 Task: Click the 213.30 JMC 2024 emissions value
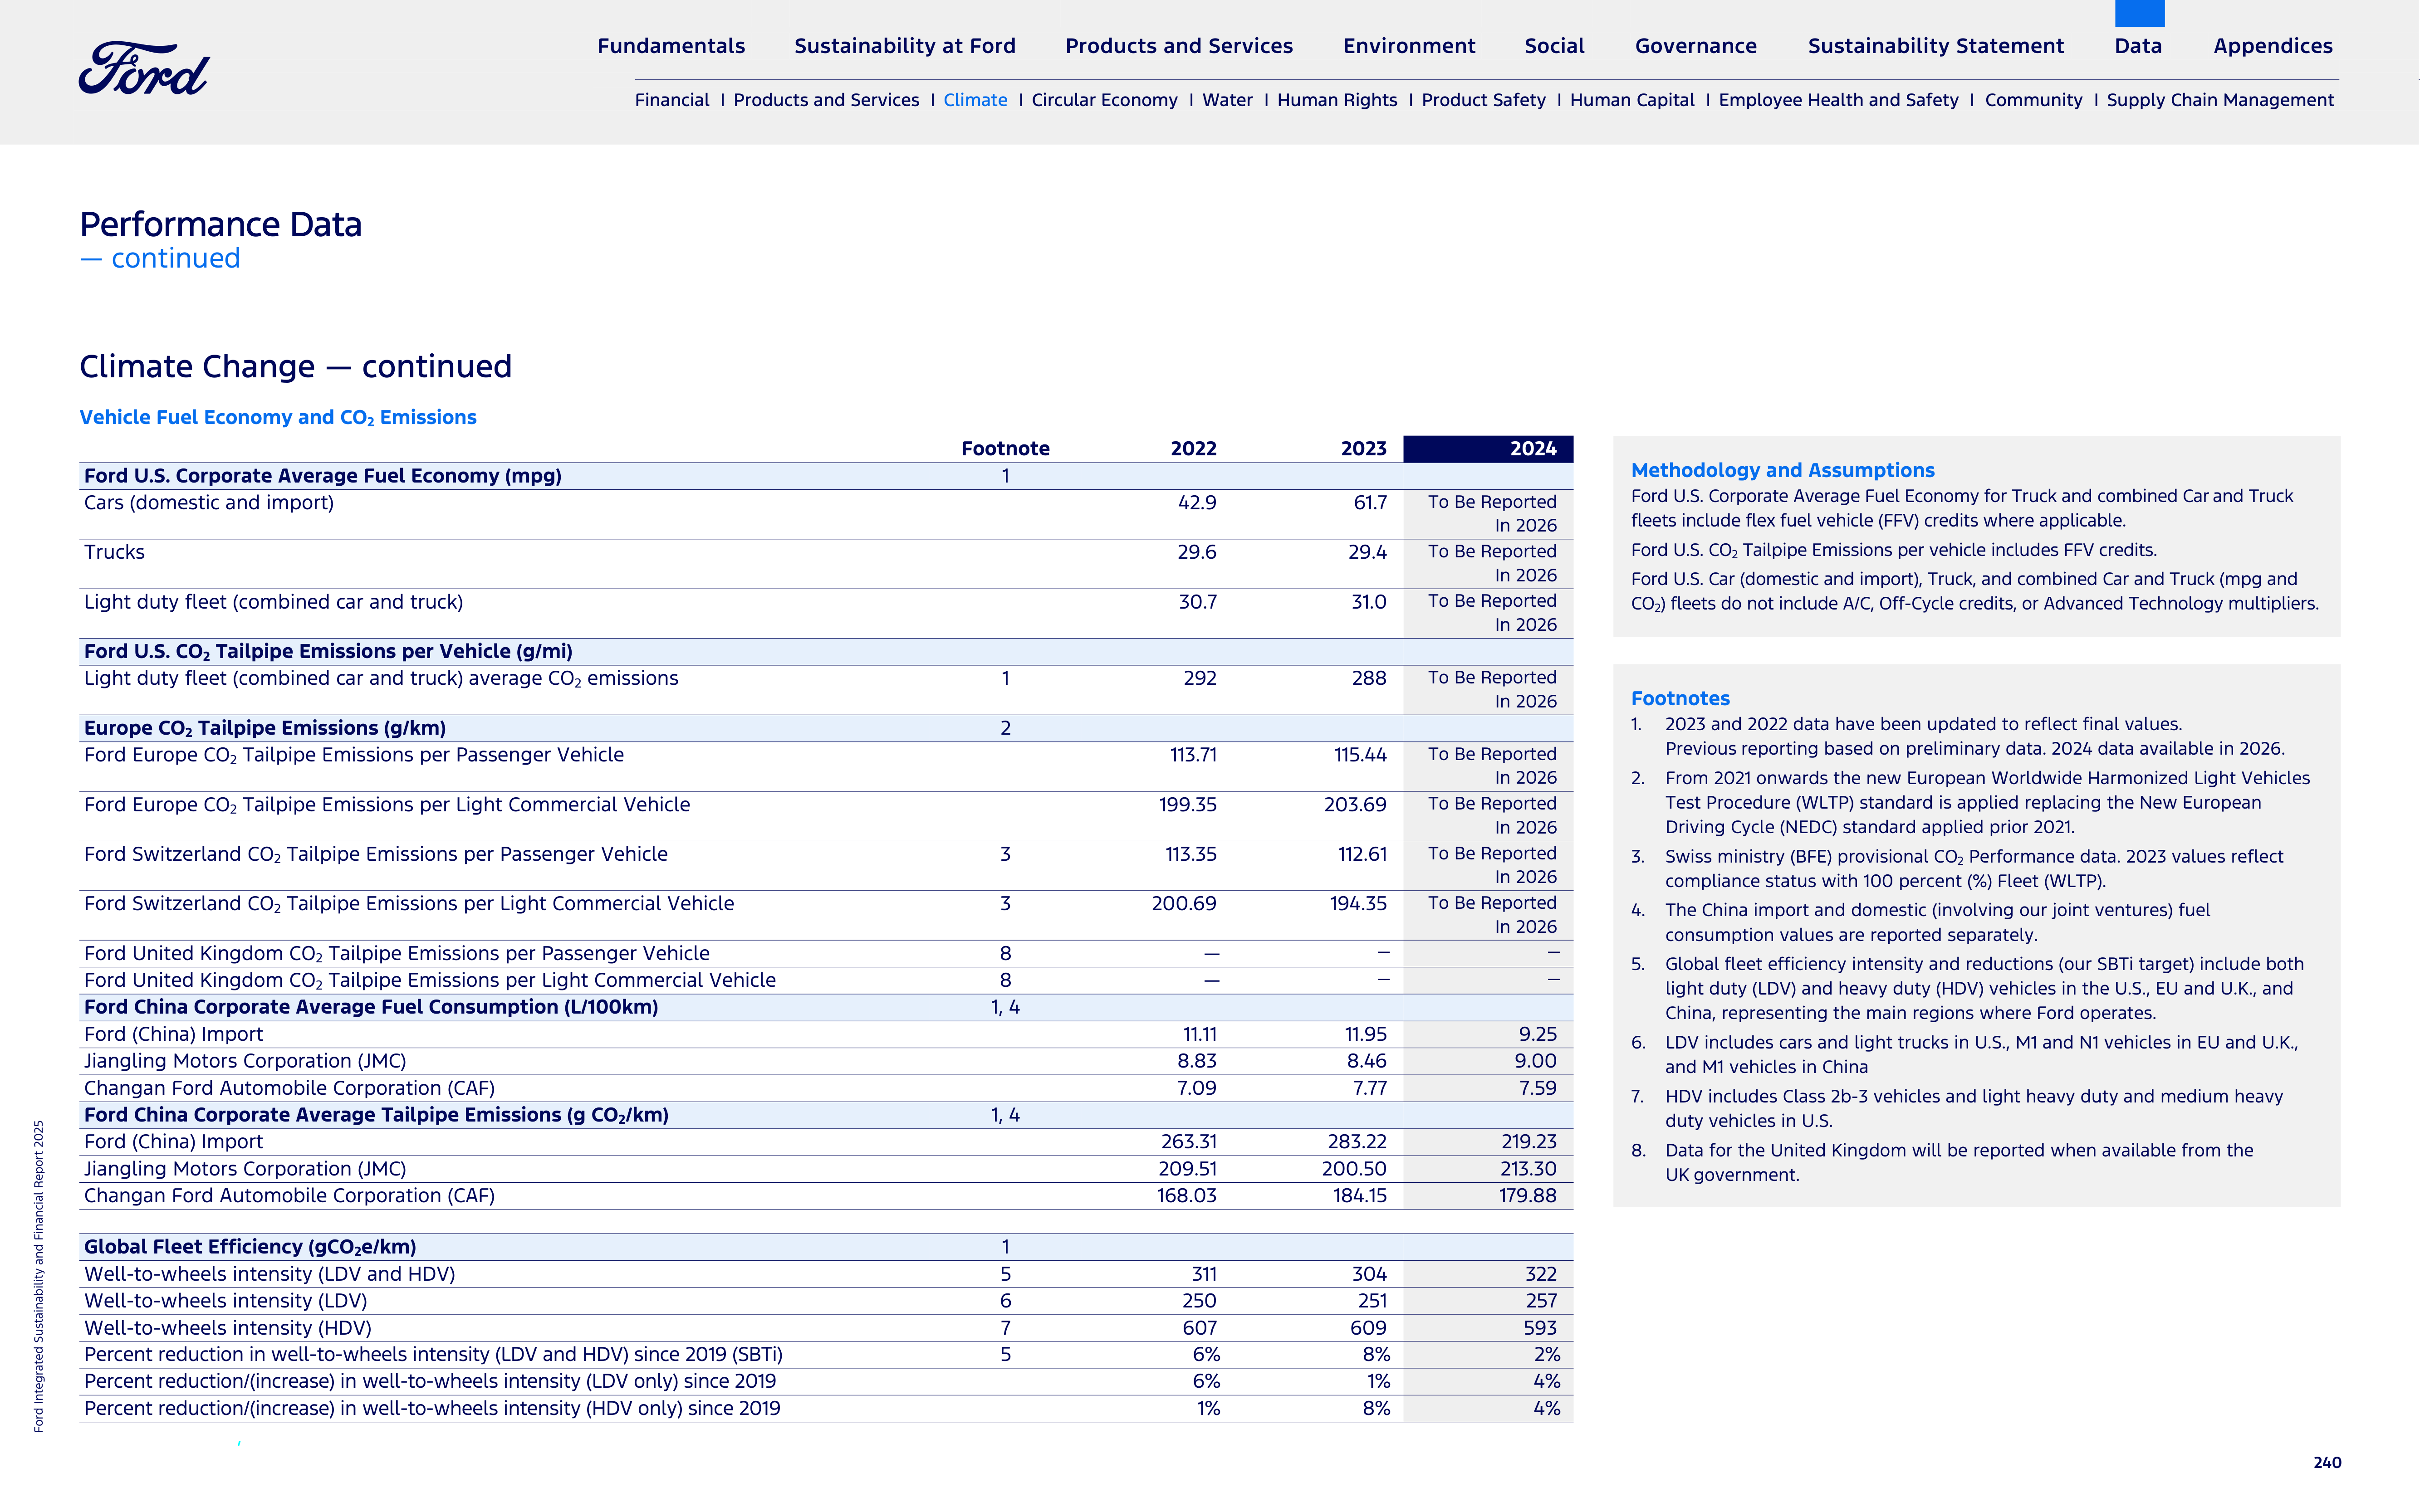1528,1169
